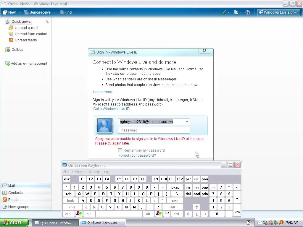Screen dimensions: 303x227
Task: Open the Outbox folder
Action: pos(14,50)
